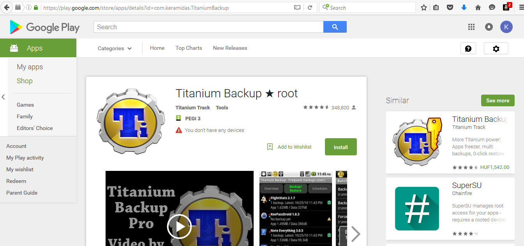
Task: Play the Titanium Backup Pro video
Action: [179, 227]
